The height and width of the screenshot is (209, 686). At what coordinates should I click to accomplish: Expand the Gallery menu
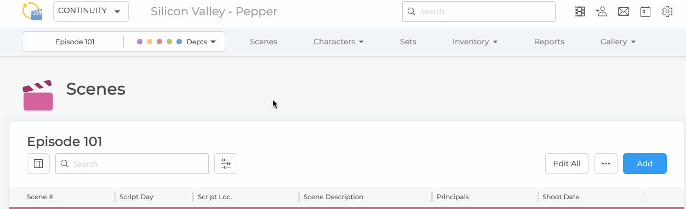[618, 42]
